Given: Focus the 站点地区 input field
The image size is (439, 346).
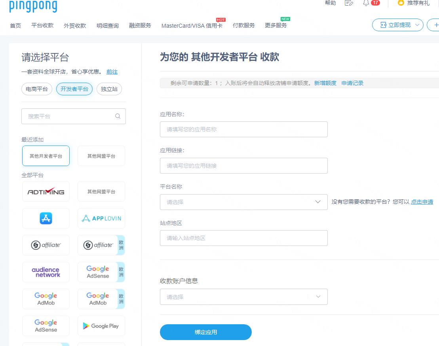Looking at the screenshot, I should [x=244, y=238].
